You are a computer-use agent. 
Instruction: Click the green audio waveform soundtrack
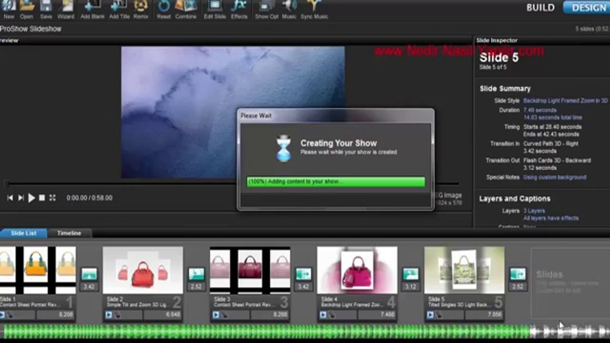pyautogui.click(x=267, y=332)
